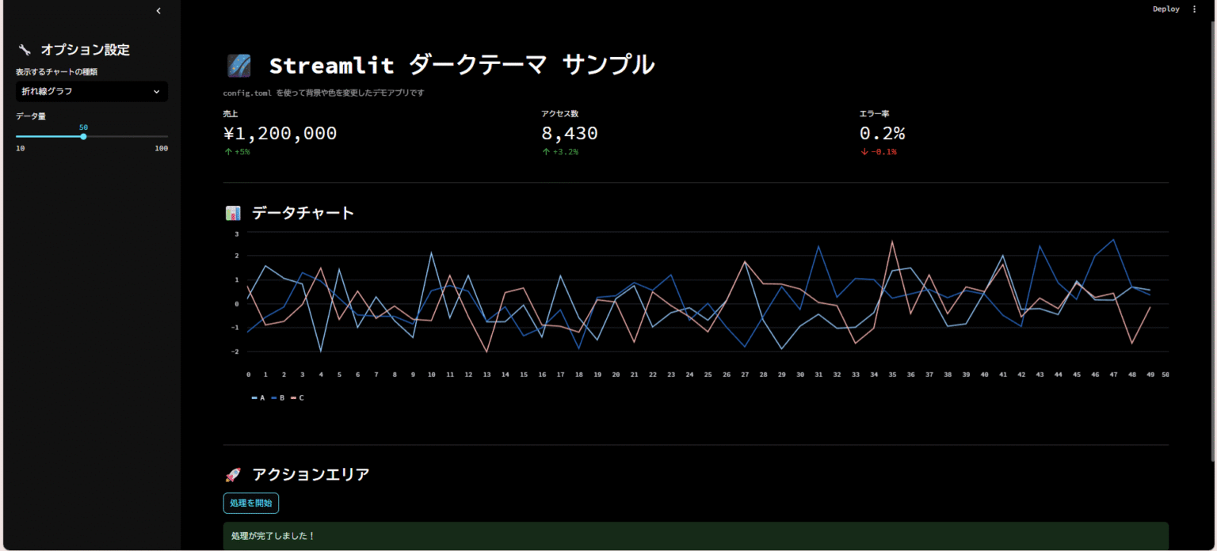Screen dimensions: 1217x551
Task: Click the Streamlit title emoji icon
Action: (238, 66)
